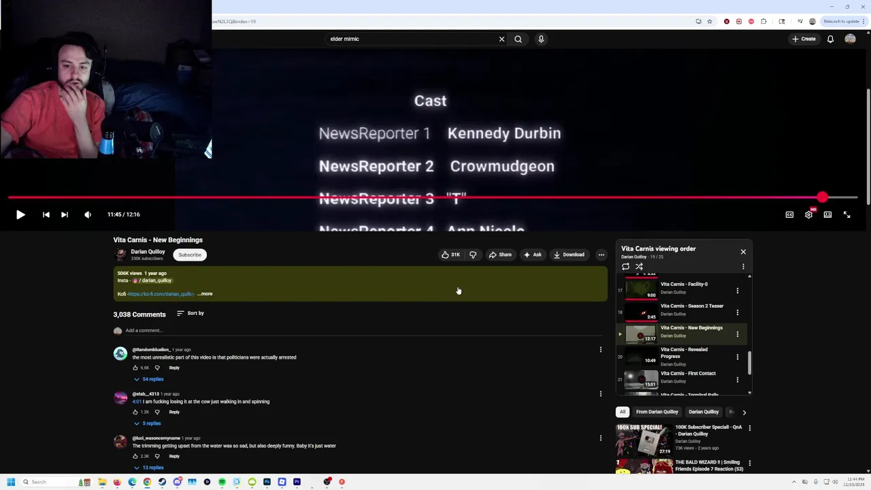Toggle loop playlist

pyautogui.click(x=625, y=267)
